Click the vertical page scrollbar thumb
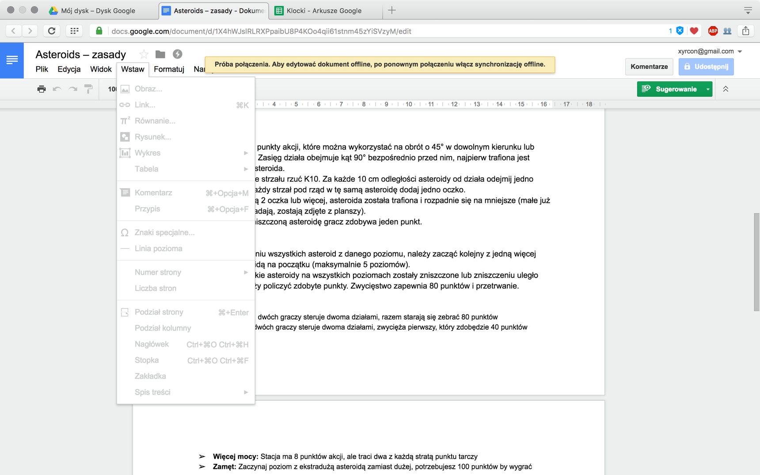 pos(756,262)
